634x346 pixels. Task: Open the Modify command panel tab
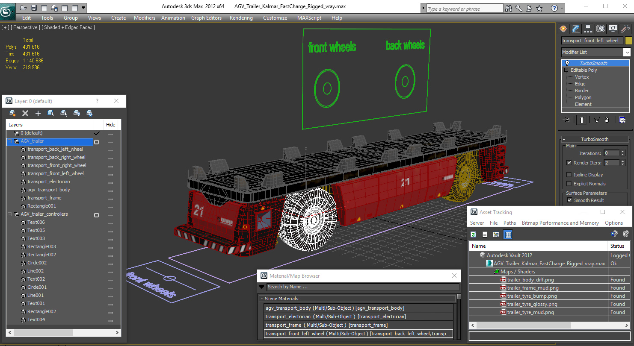click(576, 29)
